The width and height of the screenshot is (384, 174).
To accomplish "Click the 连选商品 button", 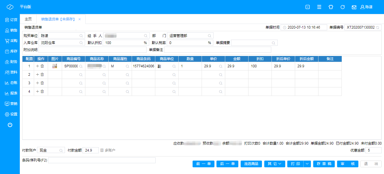I will tap(251, 164).
